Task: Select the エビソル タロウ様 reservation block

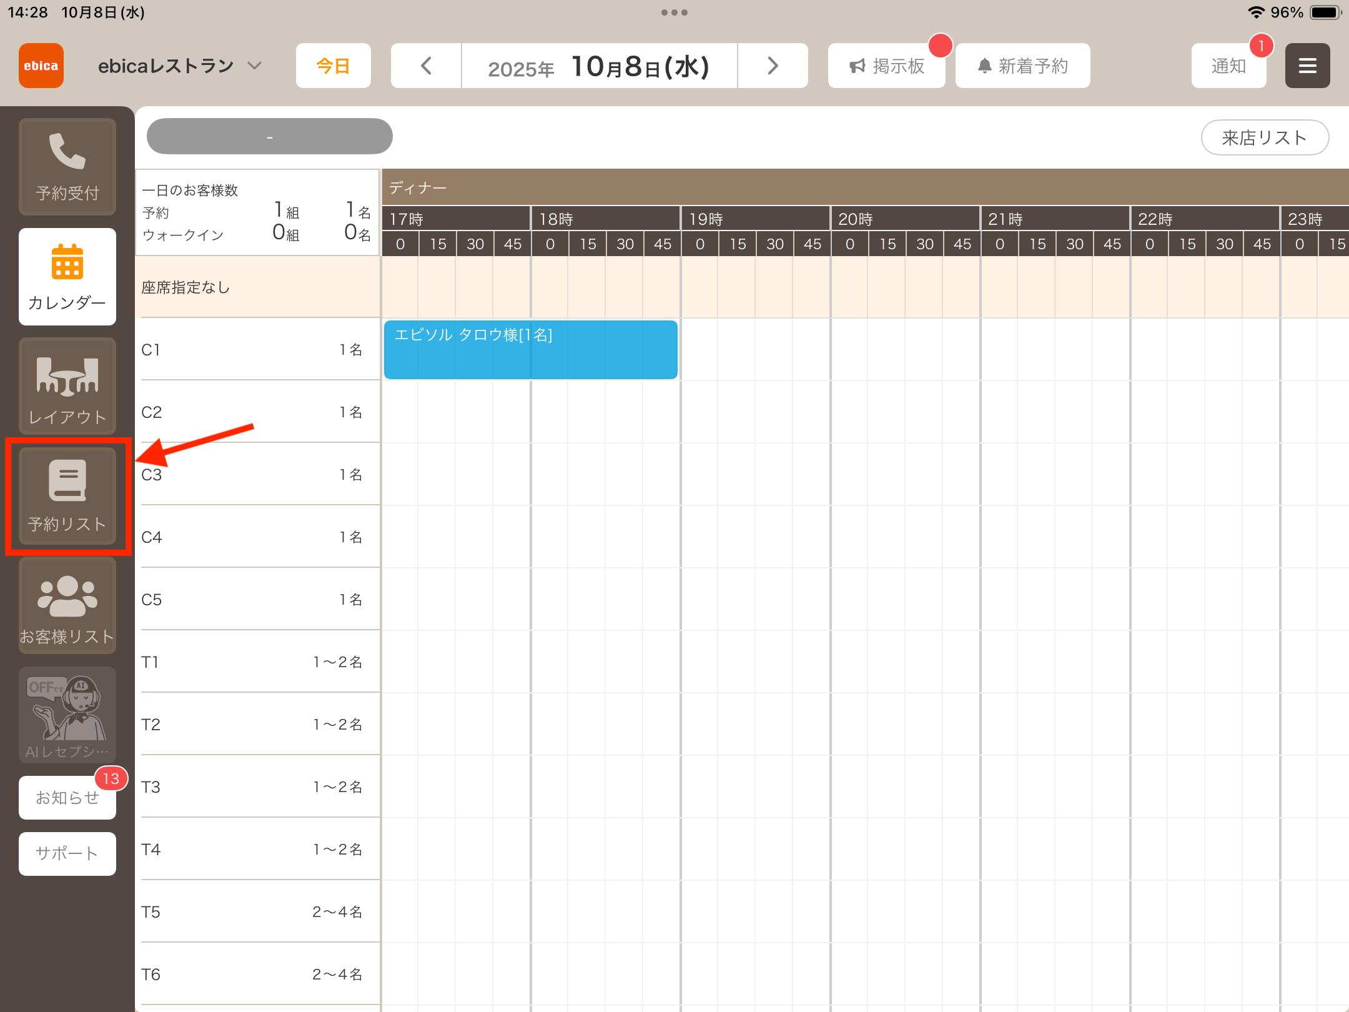Action: click(x=531, y=350)
